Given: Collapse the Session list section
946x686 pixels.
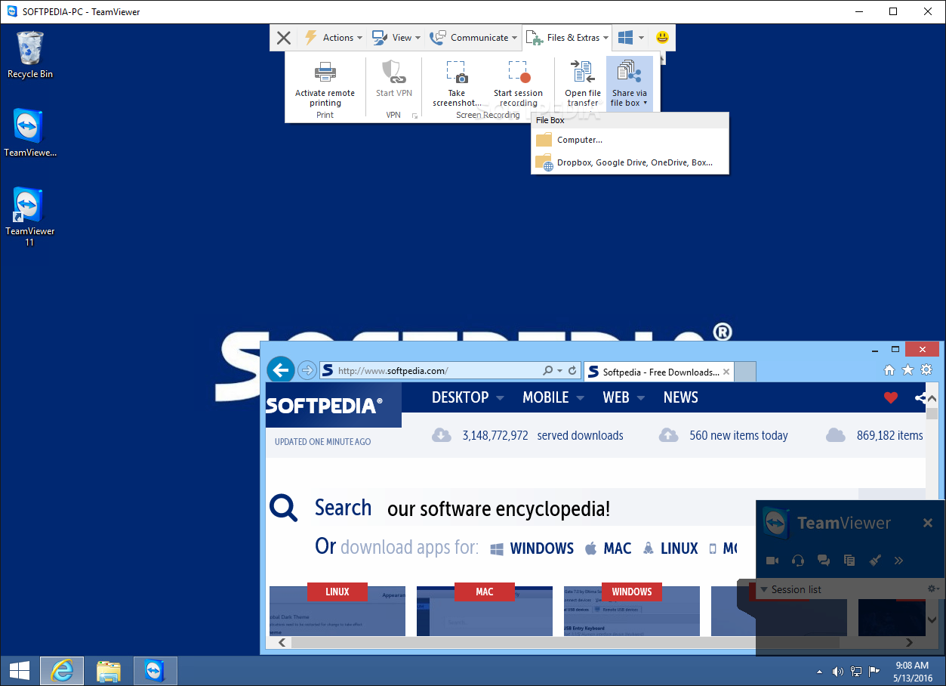Looking at the screenshot, I should 764,589.
